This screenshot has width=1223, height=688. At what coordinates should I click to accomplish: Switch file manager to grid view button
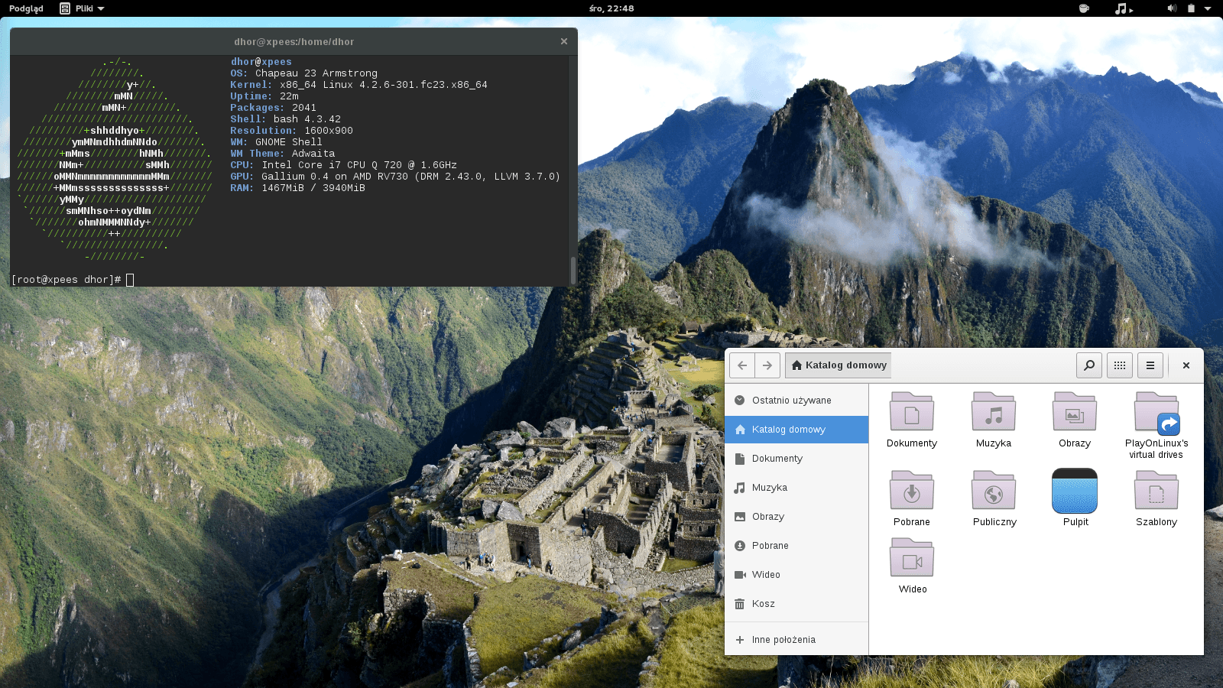point(1120,365)
